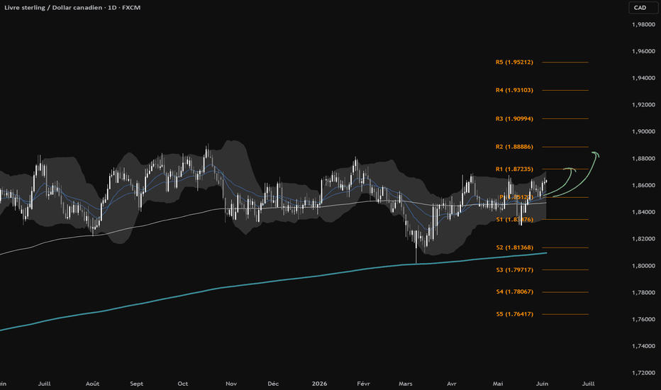
Task: Click the 2026 time axis label
Action: [319, 384]
